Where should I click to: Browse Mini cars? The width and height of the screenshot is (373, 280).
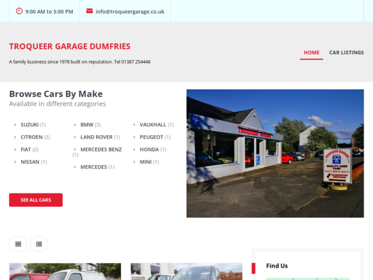pos(145,162)
